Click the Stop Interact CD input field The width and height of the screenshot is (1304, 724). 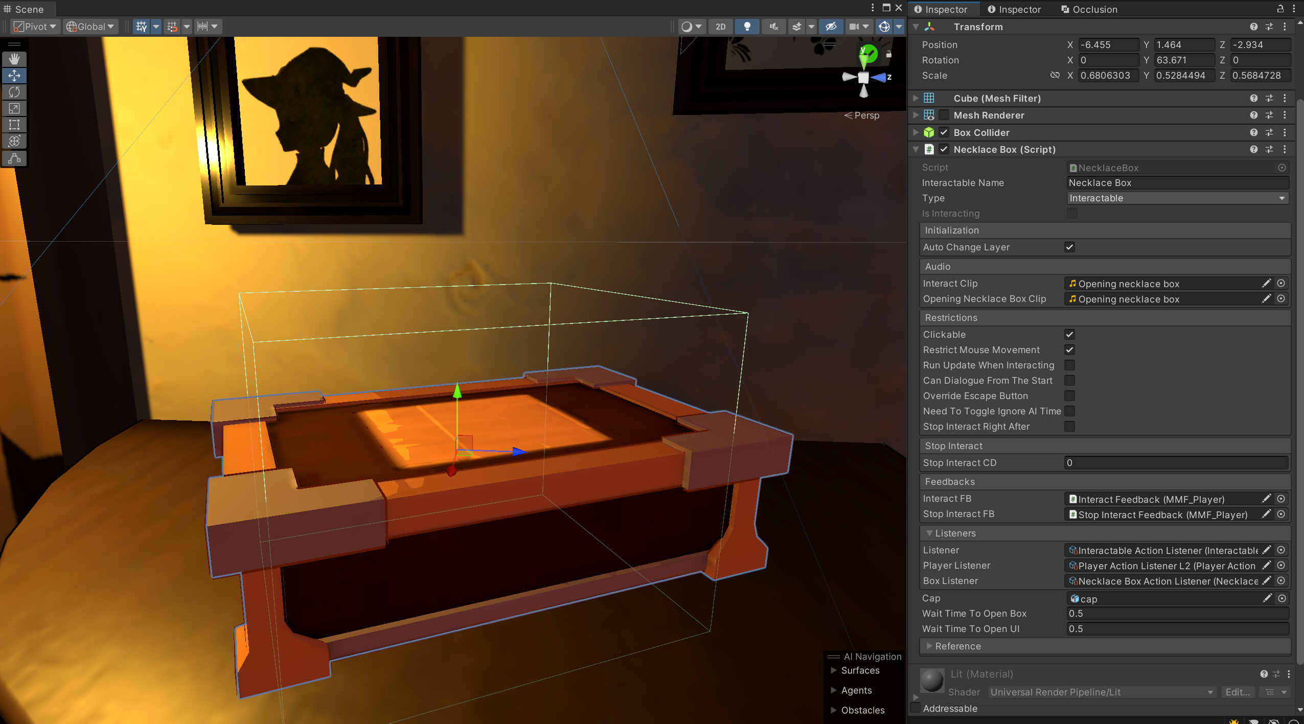coord(1176,463)
